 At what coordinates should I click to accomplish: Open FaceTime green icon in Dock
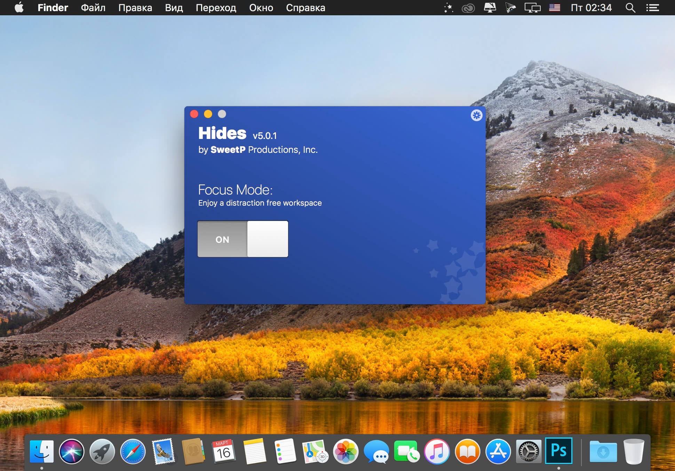coord(407,452)
